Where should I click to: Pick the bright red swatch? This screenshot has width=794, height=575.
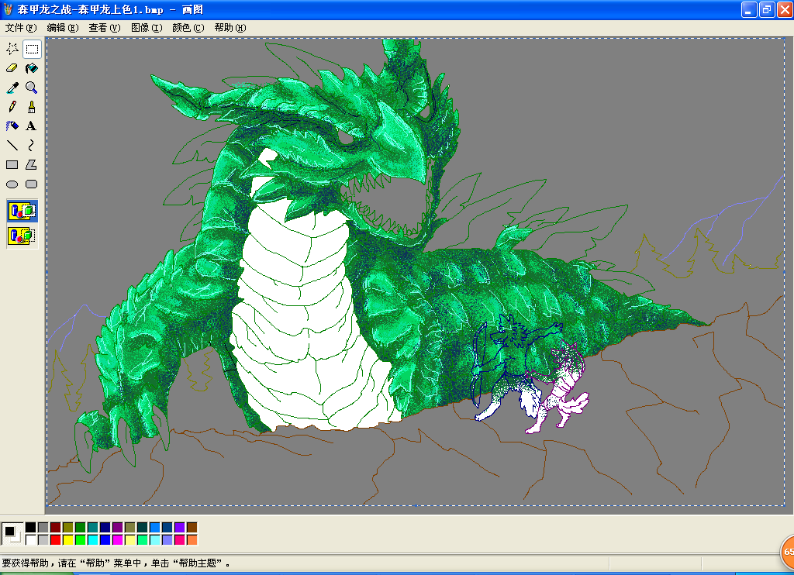coord(56,539)
